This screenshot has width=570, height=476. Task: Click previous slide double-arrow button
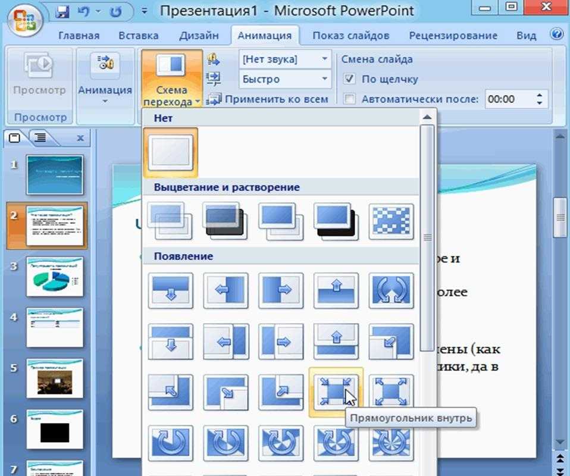click(560, 459)
